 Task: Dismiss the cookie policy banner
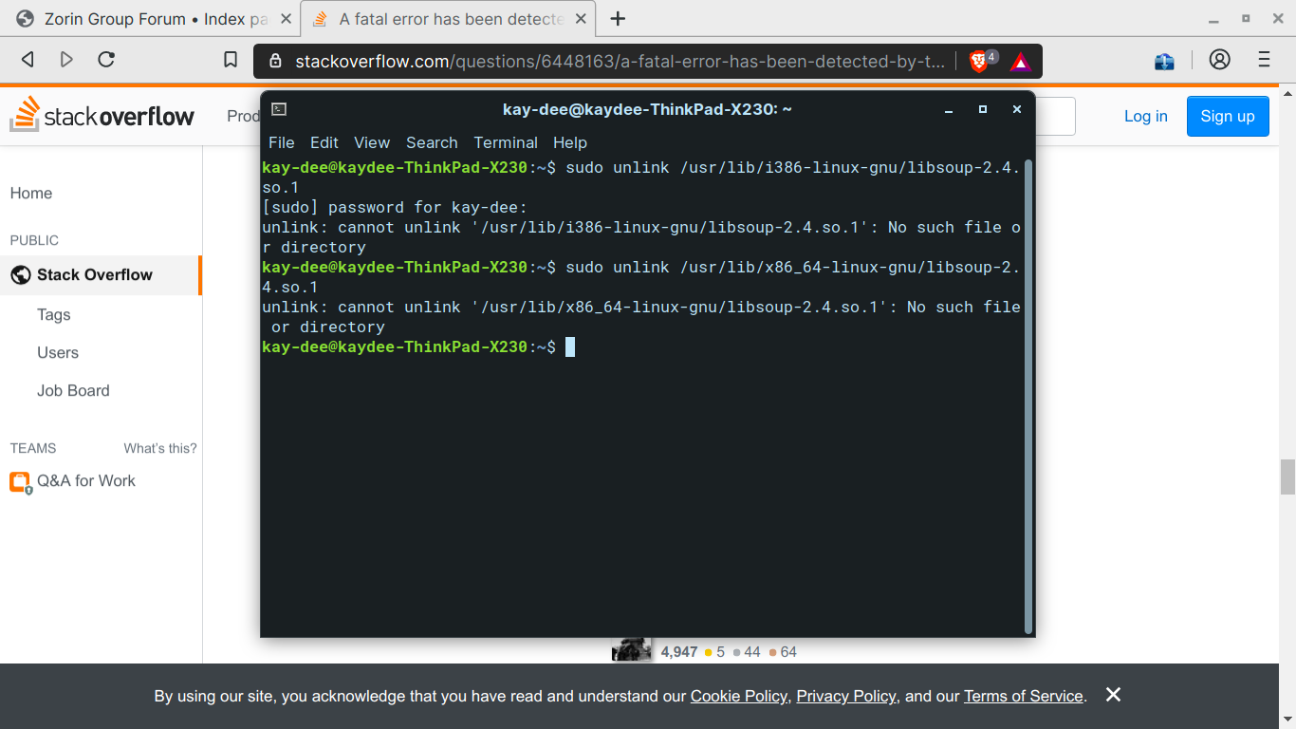point(1113,695)
